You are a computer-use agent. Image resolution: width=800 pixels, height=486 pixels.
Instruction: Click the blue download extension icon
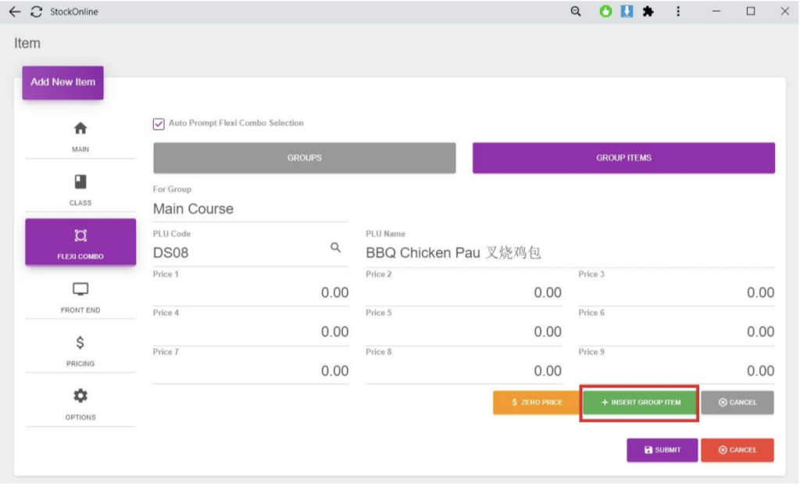tap(626, 12)
